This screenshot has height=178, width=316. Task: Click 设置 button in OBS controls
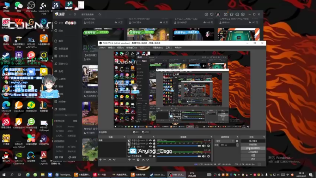[x=253, y=155]
